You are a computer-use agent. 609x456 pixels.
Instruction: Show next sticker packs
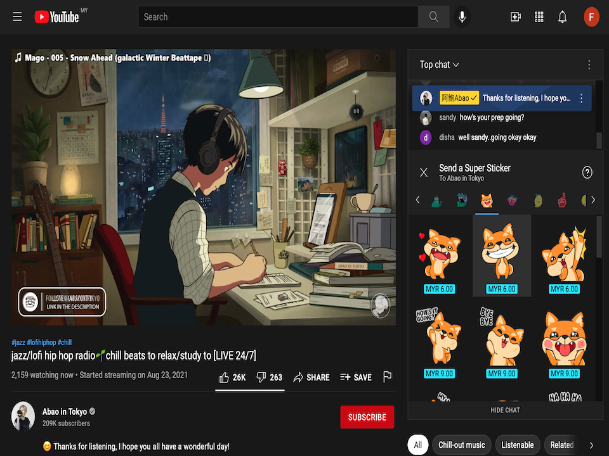[x=593, y=200]
